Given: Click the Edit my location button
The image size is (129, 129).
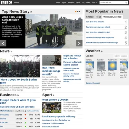Looking at the screenshot, I should click(x=121, y=56).
